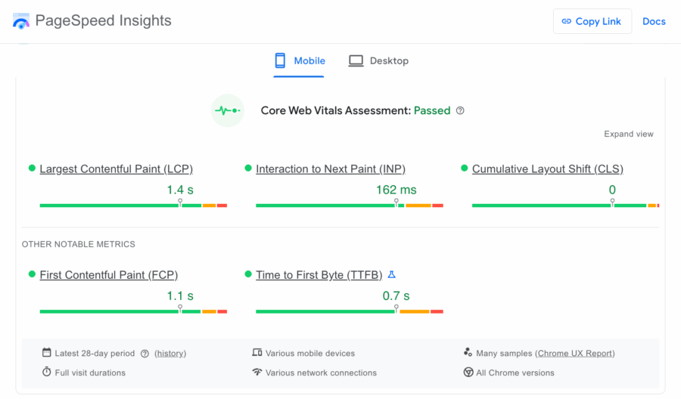681x399 pixels.
Task: Click the FCP value 1.1 s
Action: 180,296
